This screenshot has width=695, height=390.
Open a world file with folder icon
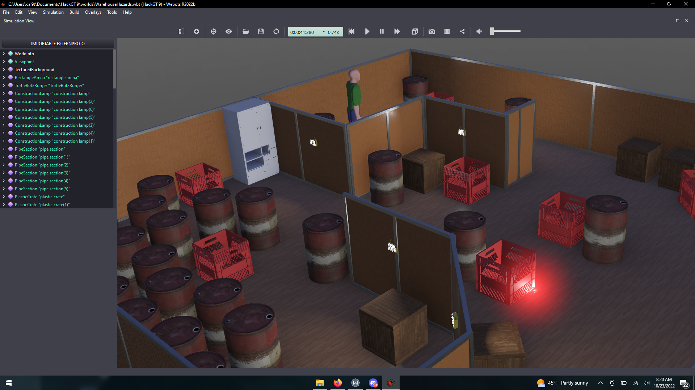246,32
